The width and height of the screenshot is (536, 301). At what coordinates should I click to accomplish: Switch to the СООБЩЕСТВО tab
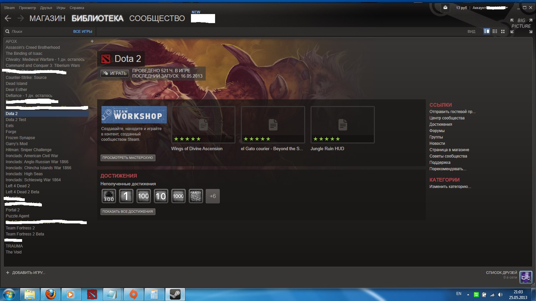click(x=157, y=18)
